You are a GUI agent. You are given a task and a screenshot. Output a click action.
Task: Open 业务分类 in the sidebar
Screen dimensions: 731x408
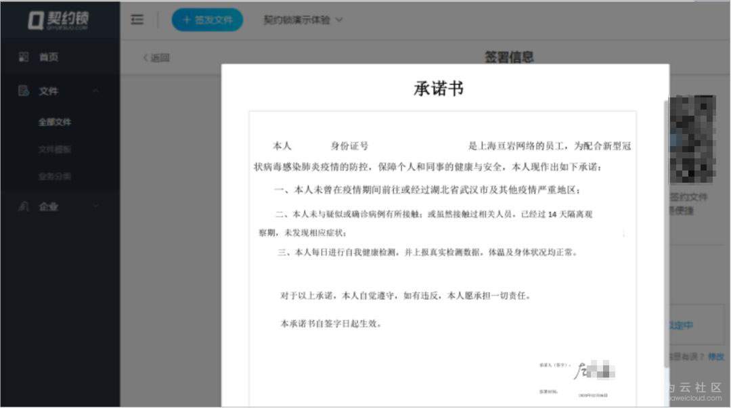(55, 176)
